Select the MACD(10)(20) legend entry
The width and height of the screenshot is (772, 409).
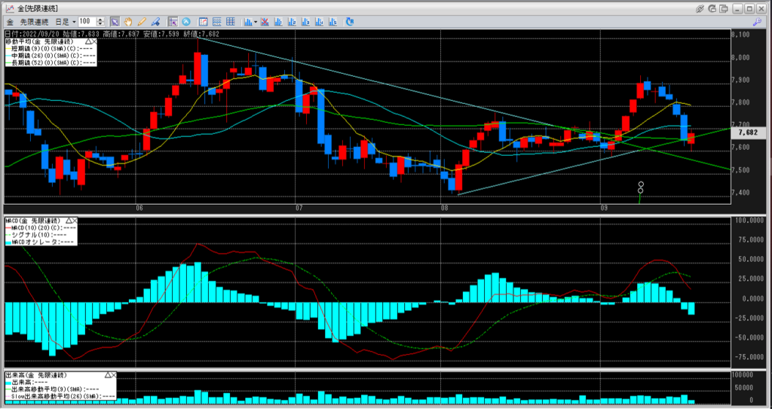pyautogui.click(x=41, y=227)
